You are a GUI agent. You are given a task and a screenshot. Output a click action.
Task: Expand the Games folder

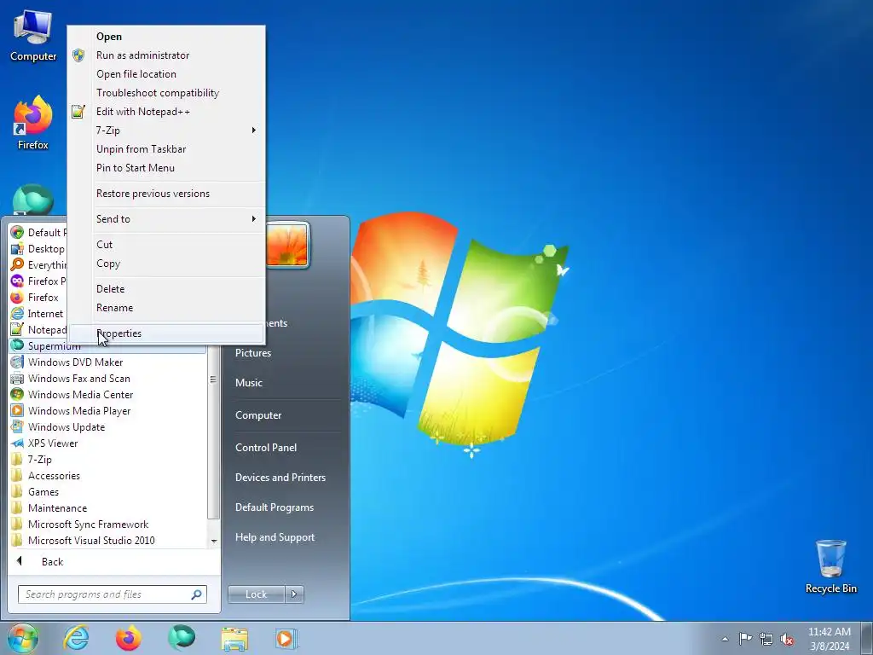108,492
